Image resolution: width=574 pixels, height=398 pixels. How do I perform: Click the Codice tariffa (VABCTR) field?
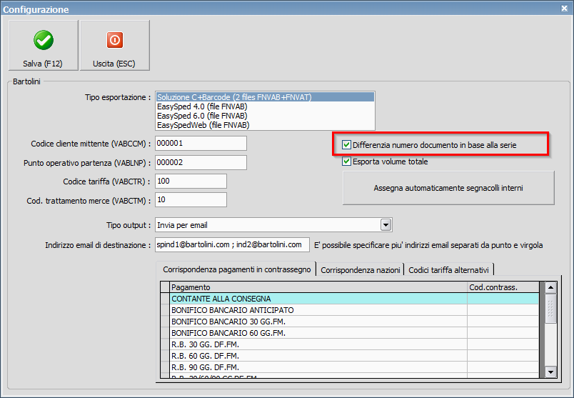[x=191, y=181]
